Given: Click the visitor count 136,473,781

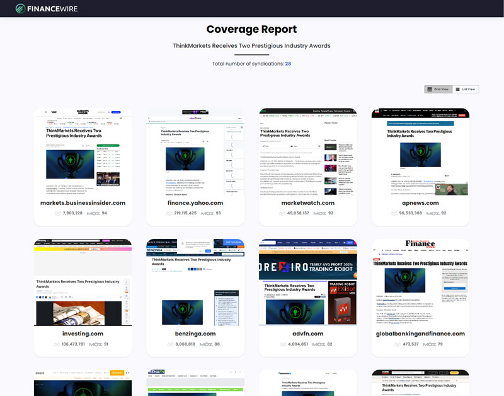Looking at the screenshot, I should 73,344.
